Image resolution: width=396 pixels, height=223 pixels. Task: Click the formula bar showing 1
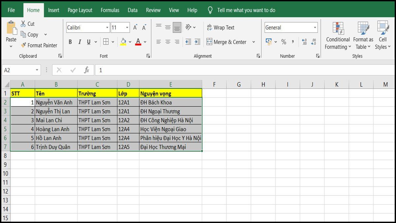(245, 70)
